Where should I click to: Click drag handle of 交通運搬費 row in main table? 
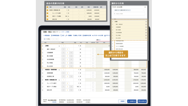click(42, 53)
